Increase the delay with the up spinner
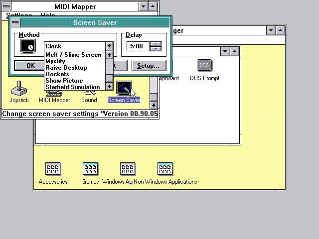The image size is (319, 239). click(x=156, y=44)
